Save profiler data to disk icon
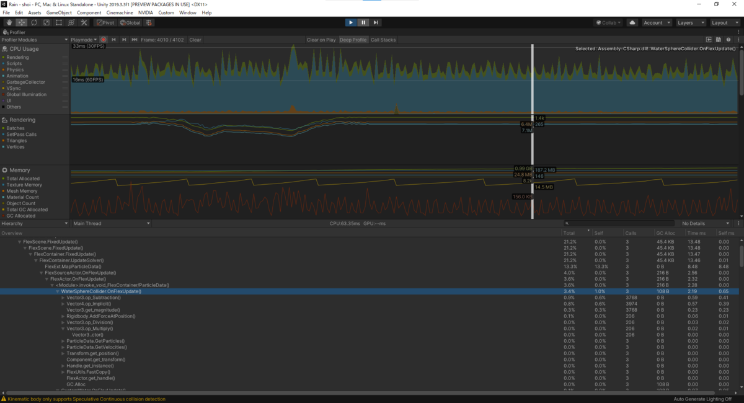 (x=718, y=40)
